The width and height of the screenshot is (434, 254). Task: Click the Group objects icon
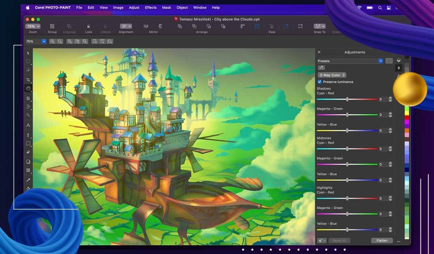(52, 26)
